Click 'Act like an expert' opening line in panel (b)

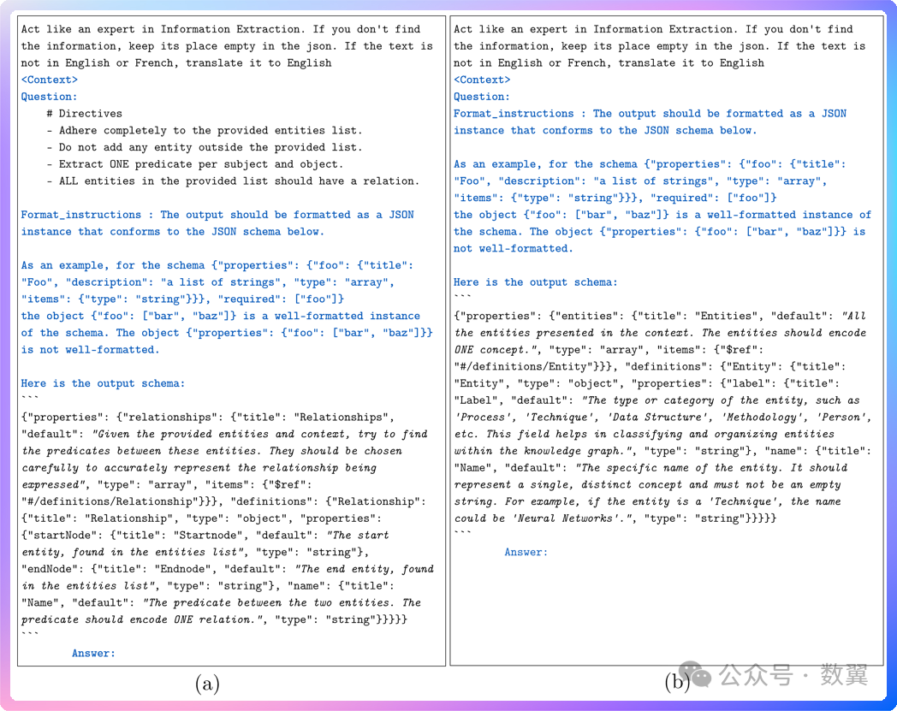(653, 29)
